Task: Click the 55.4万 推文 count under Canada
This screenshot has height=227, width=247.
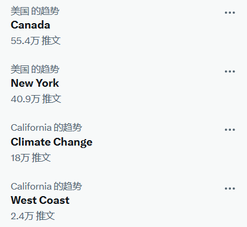Action: (36, 40)
